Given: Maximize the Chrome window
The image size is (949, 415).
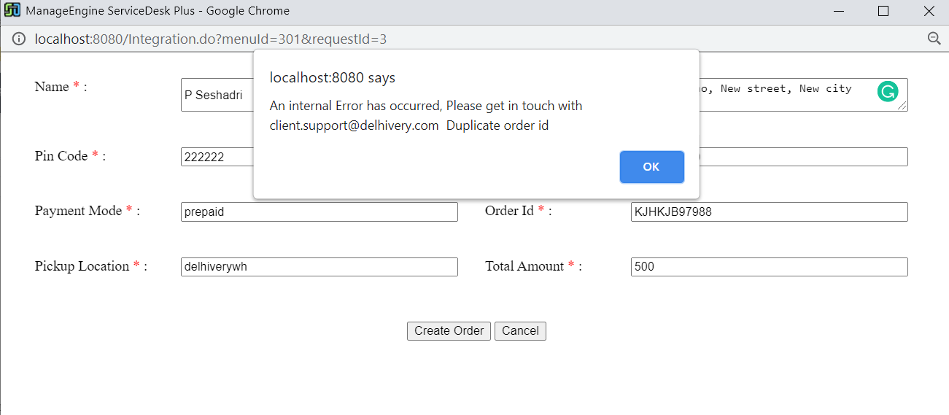Looking at the screenshot, I should coord(883,11).
